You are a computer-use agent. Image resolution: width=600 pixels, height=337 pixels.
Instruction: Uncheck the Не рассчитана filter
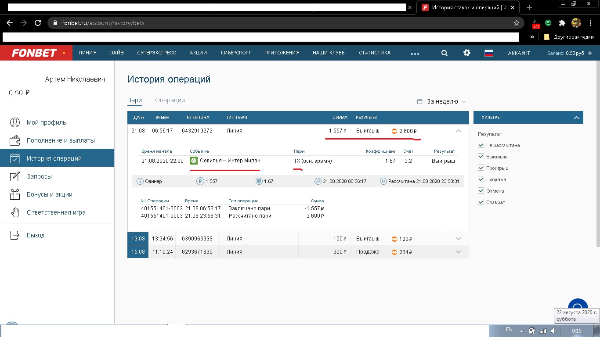tap(481, 145)
